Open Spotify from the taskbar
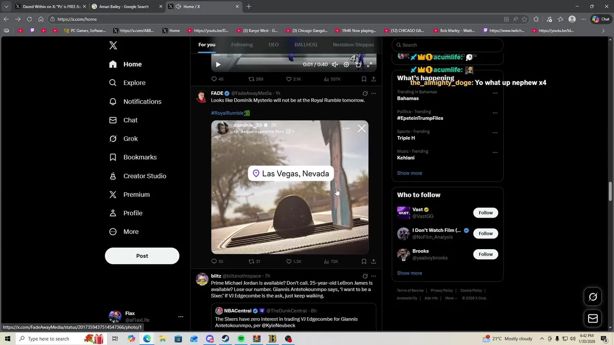The width and height of the screenshot is (614, 345). point(241,339)
